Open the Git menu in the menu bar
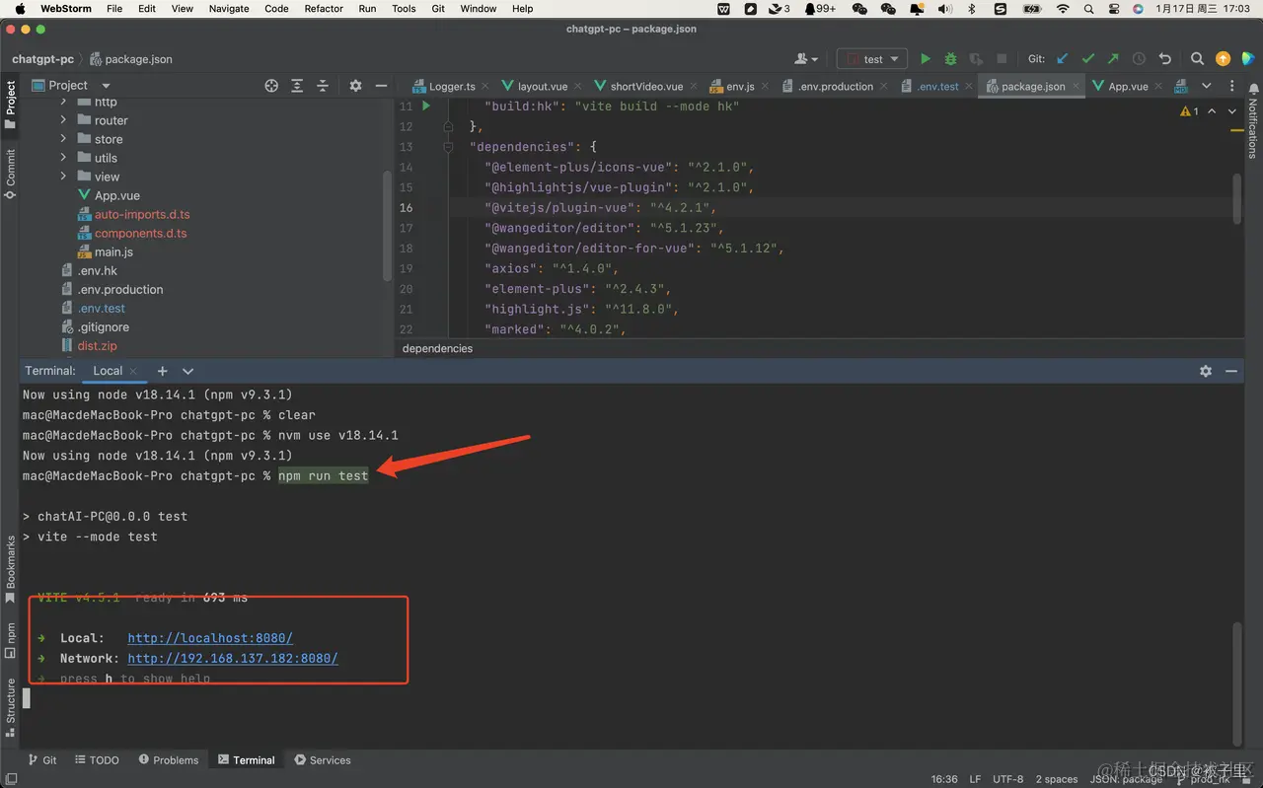The height and width of the screenshot is (788, 1263). click(438, 9)
